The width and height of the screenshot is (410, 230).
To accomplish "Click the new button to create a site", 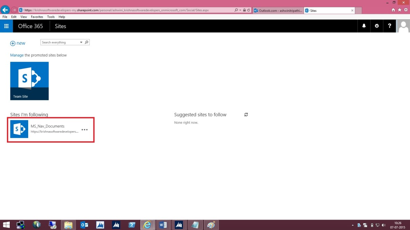I will (x=18, y=43).
